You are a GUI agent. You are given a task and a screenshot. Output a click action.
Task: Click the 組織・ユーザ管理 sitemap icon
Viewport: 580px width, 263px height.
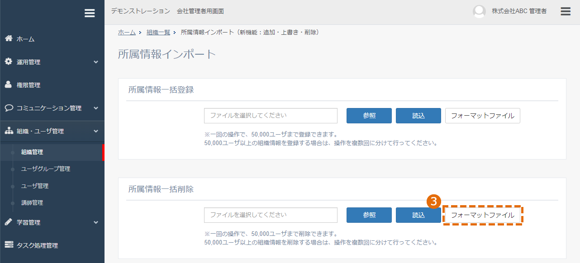(x=9, y=131)
